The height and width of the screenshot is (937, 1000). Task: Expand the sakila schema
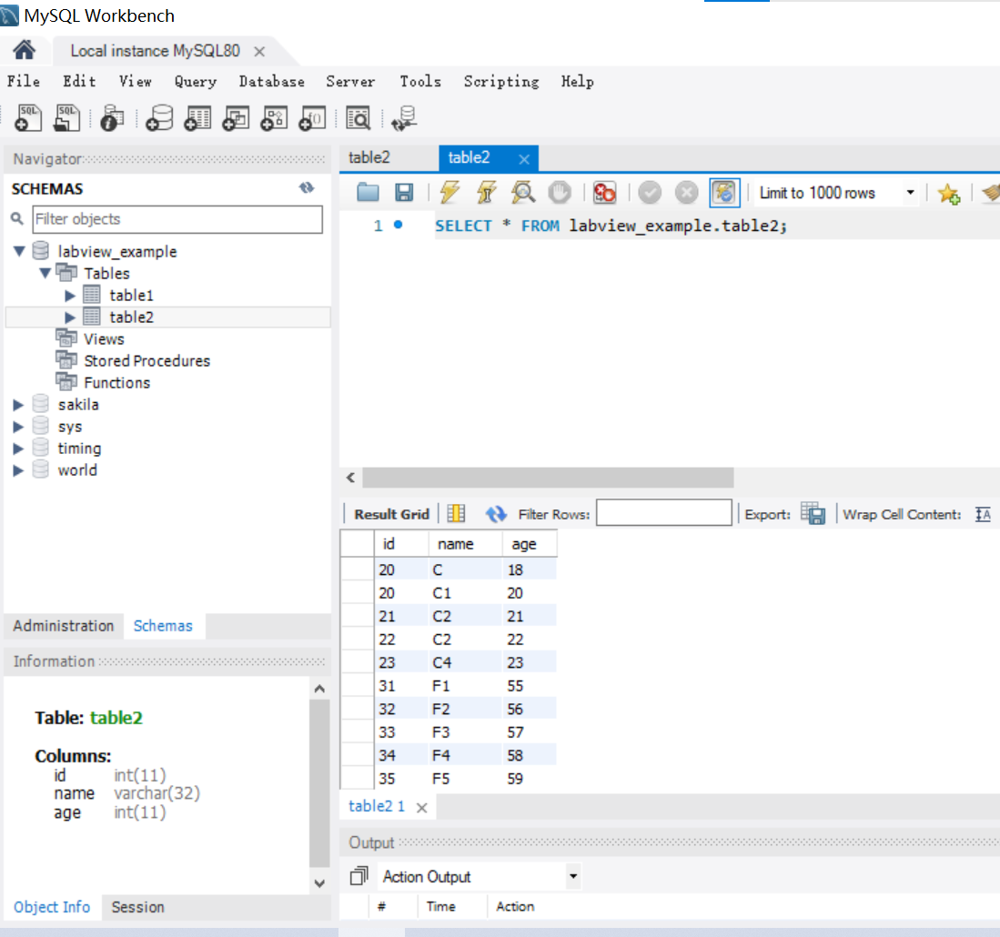coord(18,404)
